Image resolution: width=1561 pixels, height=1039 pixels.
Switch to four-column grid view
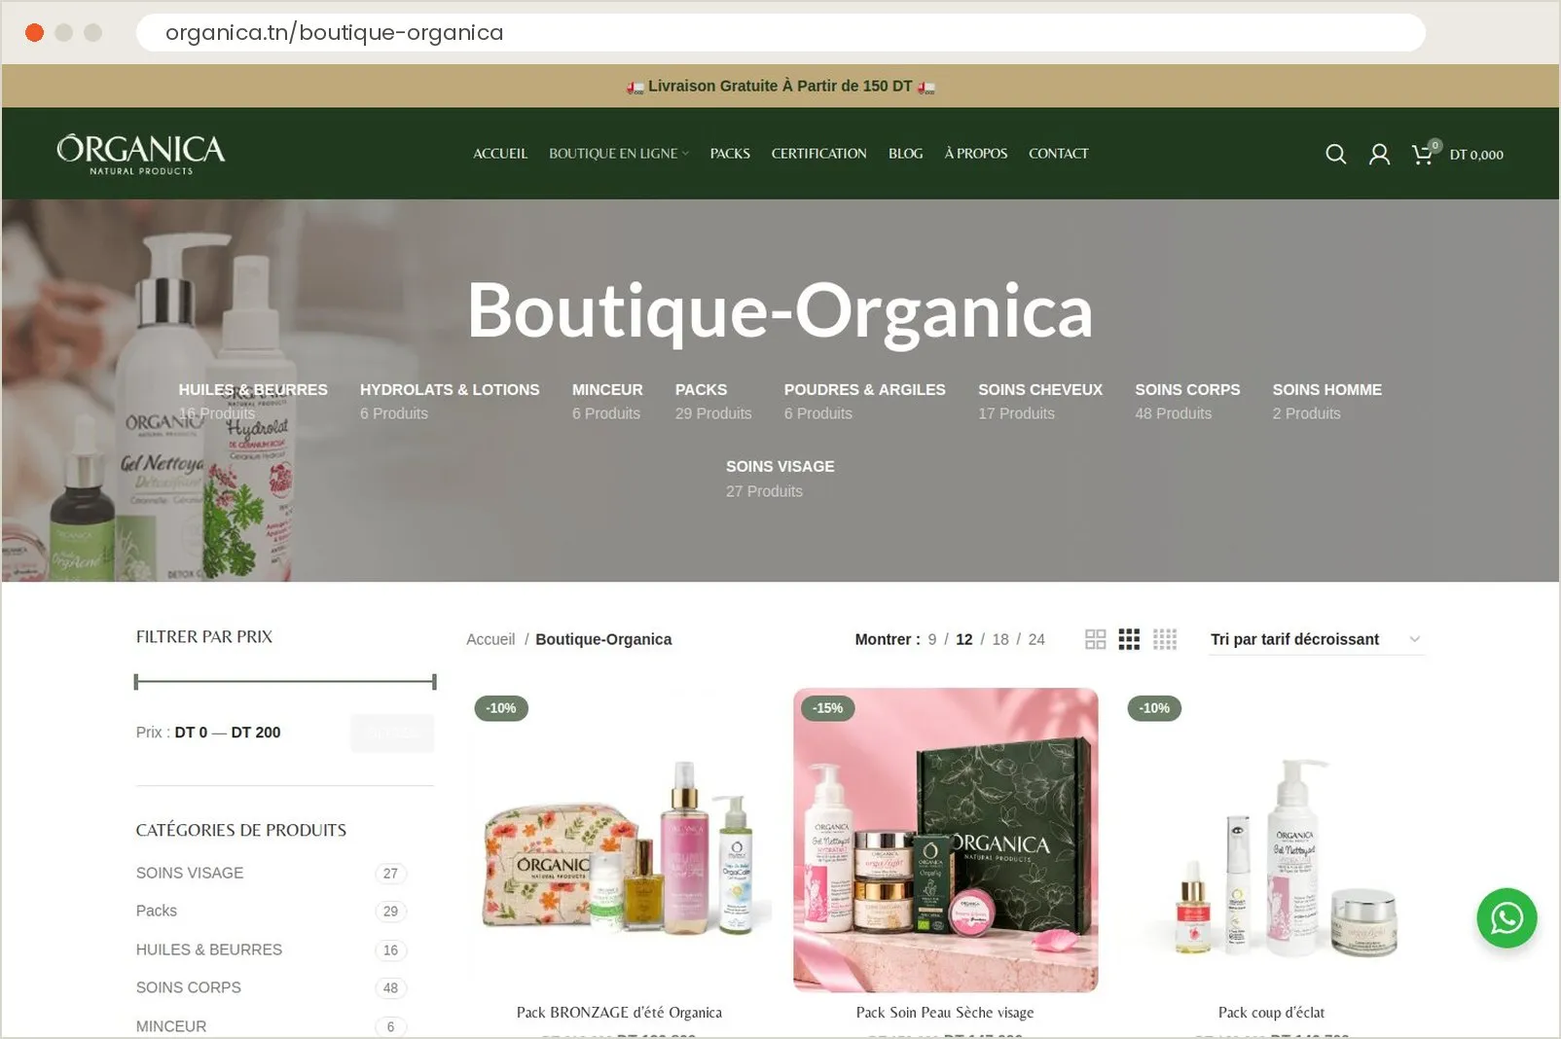(x=1165, y=639)
